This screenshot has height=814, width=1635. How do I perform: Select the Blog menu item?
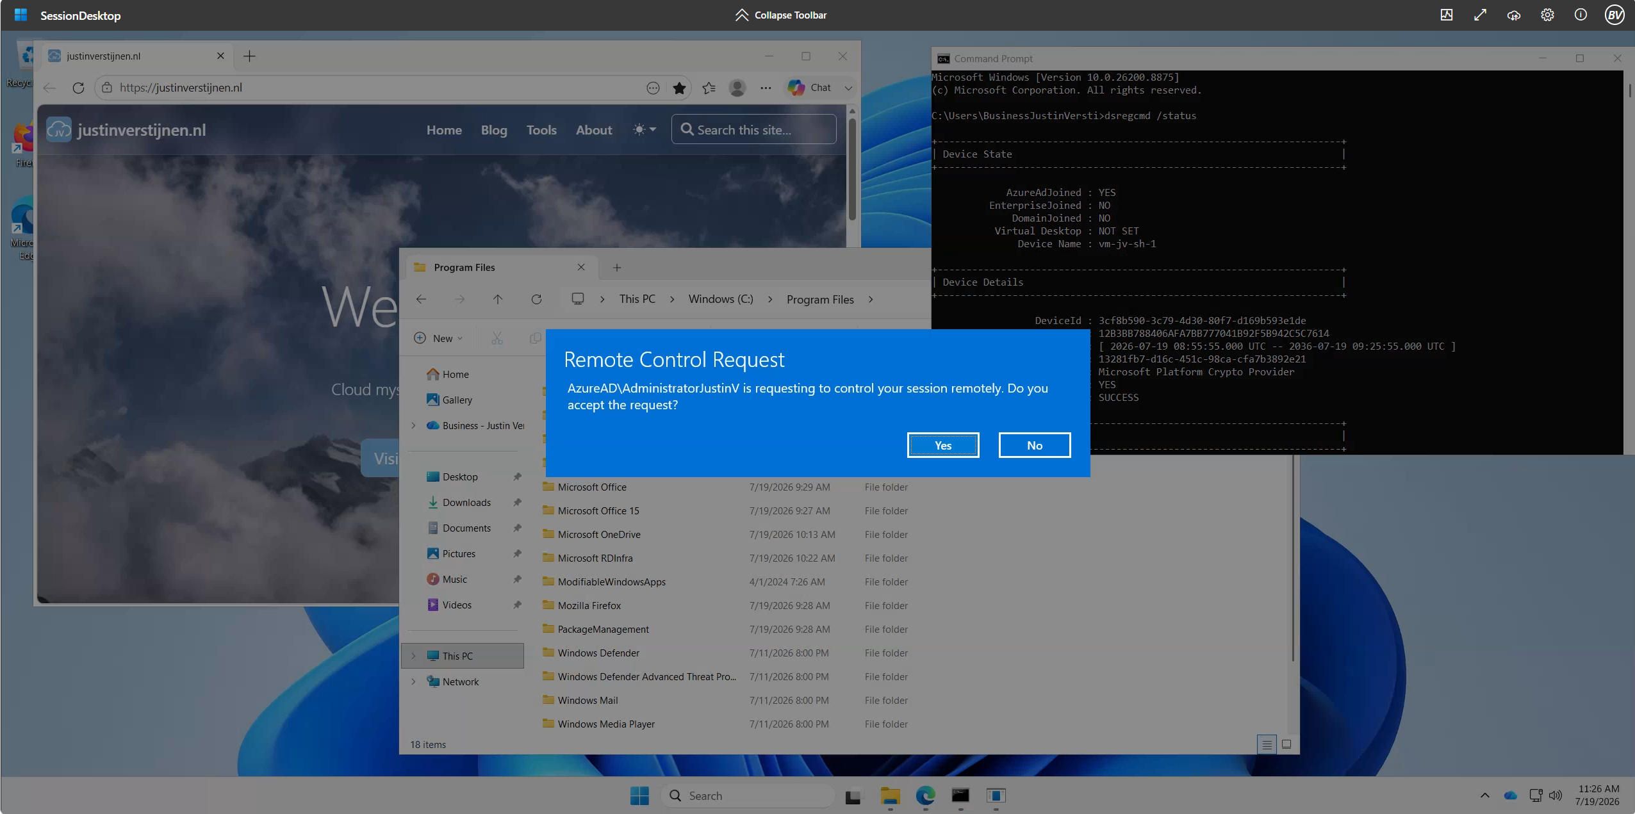(494, 130)
